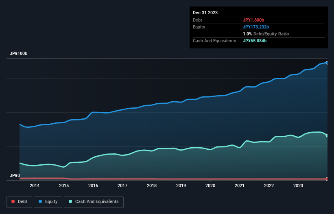334x214 pixels.
Task: Click the Debt label in the tooltip
Action: (197, 20)
